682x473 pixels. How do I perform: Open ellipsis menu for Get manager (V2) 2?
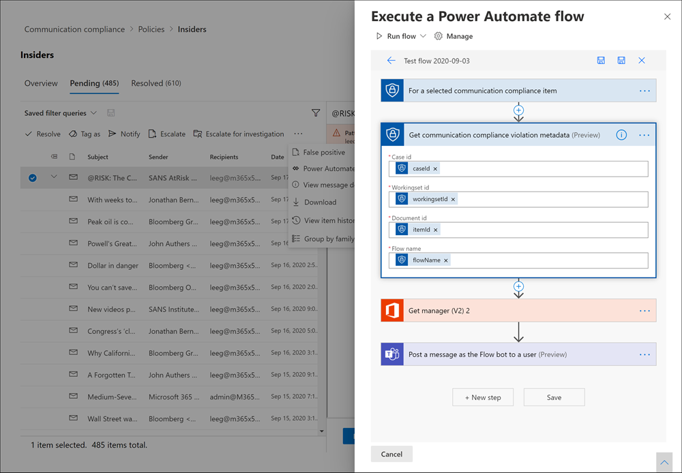644,311
